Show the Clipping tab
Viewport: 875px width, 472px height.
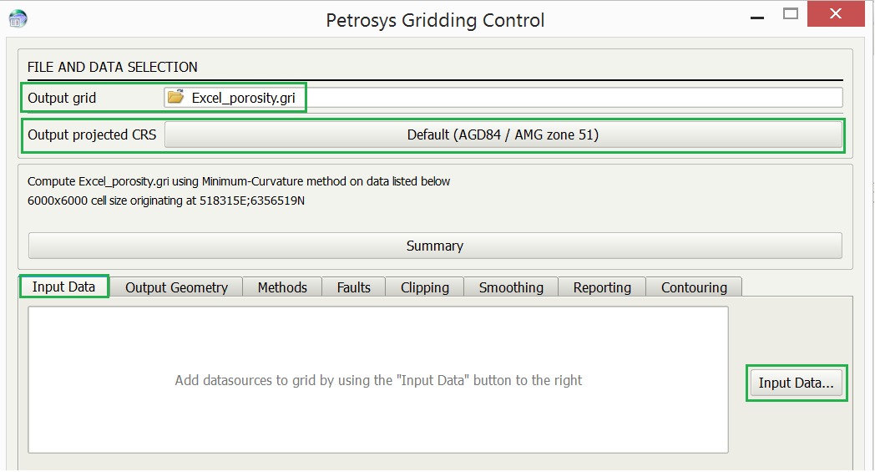pos(424,287)
